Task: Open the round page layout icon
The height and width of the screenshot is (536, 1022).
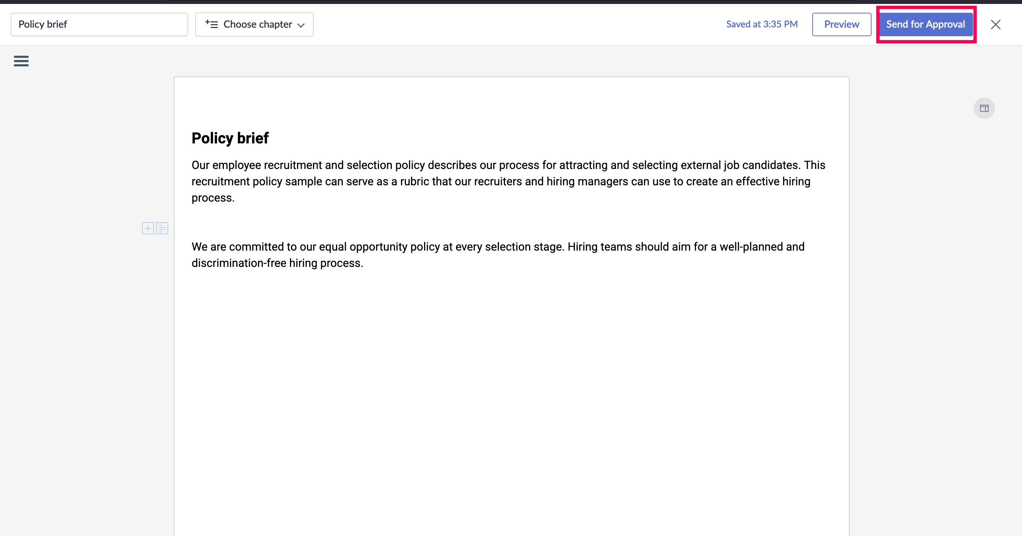Action: coord(984,108)
